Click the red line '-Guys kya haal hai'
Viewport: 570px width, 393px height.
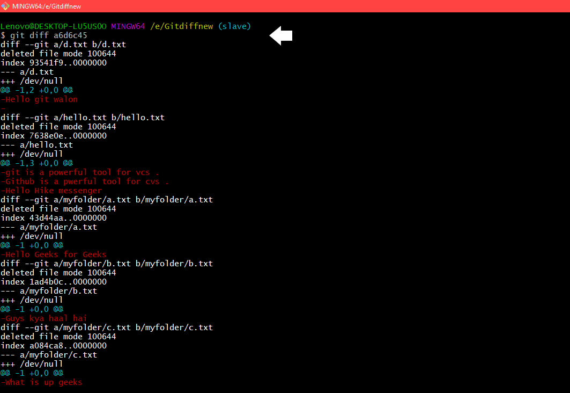tap(43, 318)
